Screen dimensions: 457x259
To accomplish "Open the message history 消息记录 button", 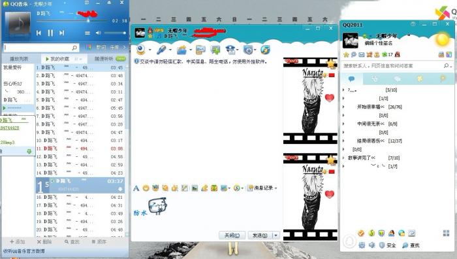I will click(262, 188).
